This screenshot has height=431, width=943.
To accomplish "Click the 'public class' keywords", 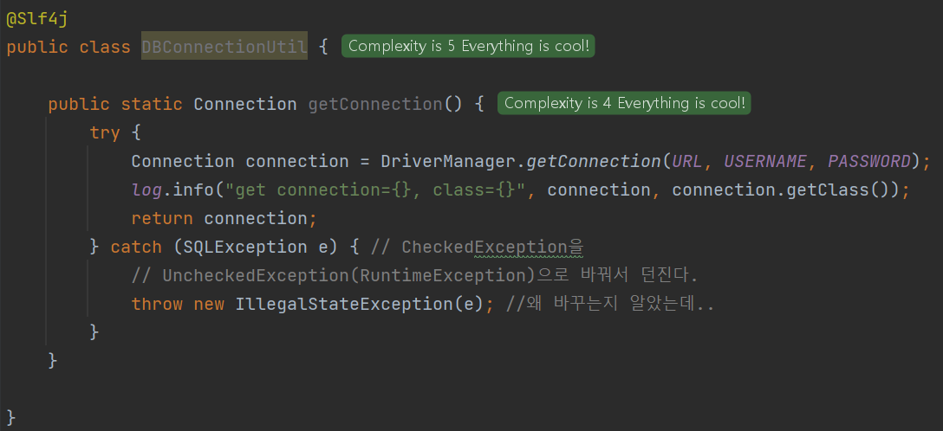I will click(x=68, y=47).
